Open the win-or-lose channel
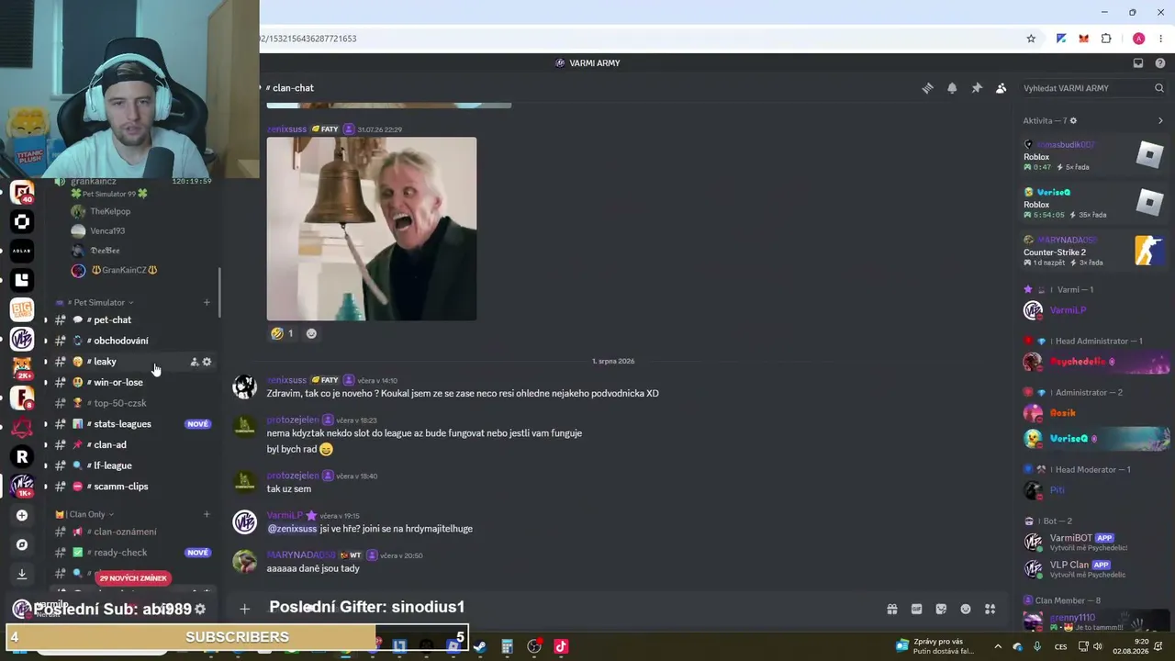The width and height of the screenshot is (1175, 661). [134, 382]
